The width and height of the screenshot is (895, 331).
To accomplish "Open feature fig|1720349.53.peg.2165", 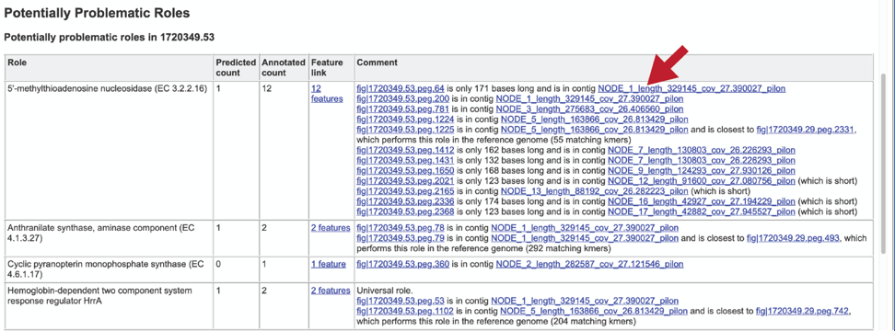I will pyautogui.click(x=405, y=191).
